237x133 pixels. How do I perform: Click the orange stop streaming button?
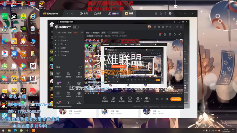tap(176, 99)
